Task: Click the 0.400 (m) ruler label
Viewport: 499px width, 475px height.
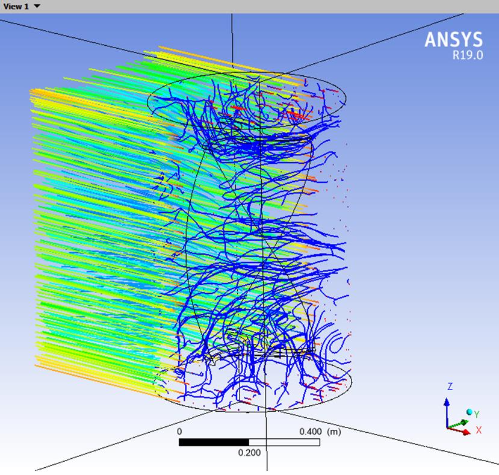Action: [320, 432]
